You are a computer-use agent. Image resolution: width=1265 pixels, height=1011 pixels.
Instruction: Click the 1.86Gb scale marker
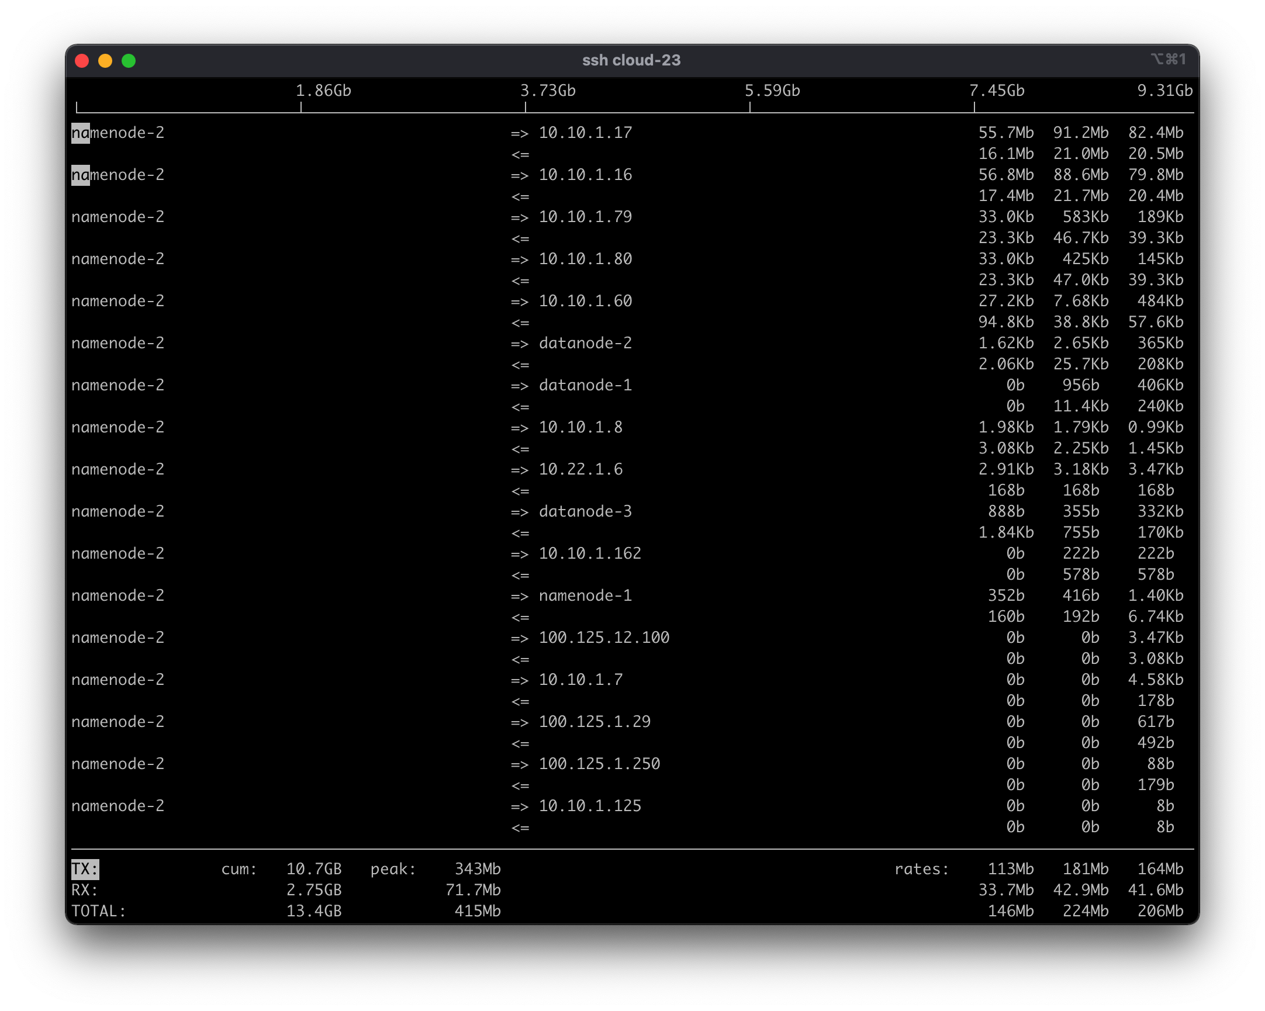(323, 91)
